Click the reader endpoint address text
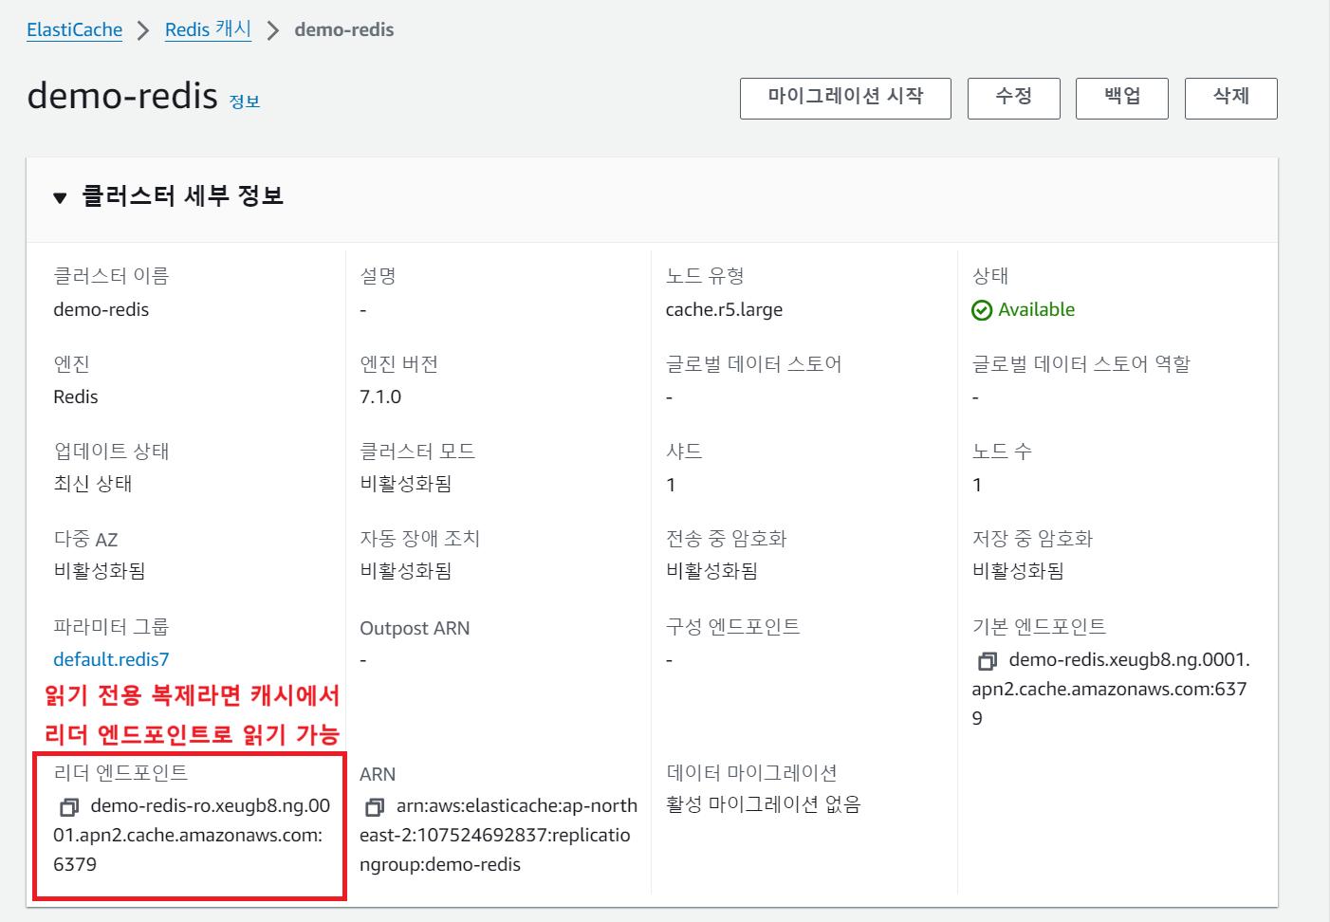Image resolution: width=1330 pixels, height=922 pixels. [x=192, y=835]
